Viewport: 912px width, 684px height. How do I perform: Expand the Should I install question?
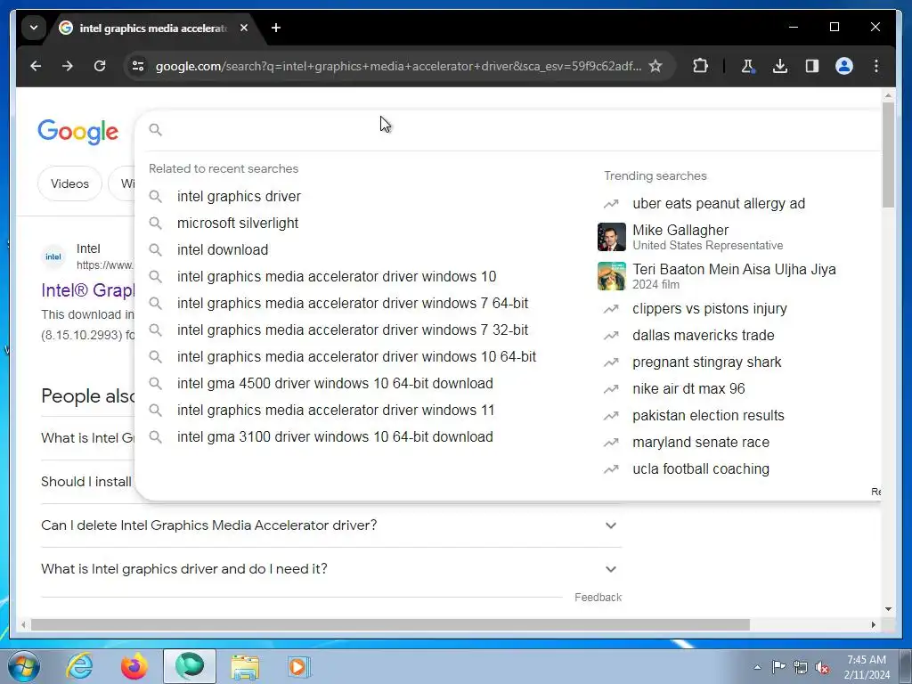point(87,482)
